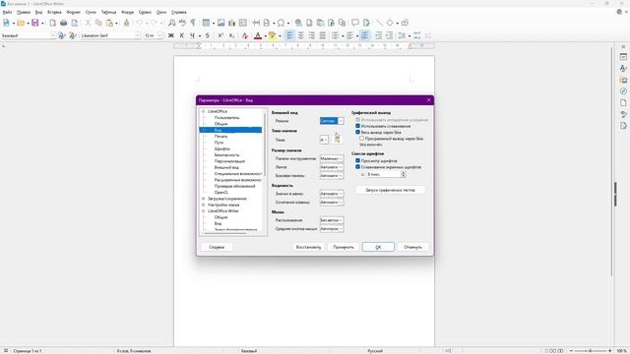630x354 pixels.
Task: Click the Superscript icon
Action: (x=220, y=35)
